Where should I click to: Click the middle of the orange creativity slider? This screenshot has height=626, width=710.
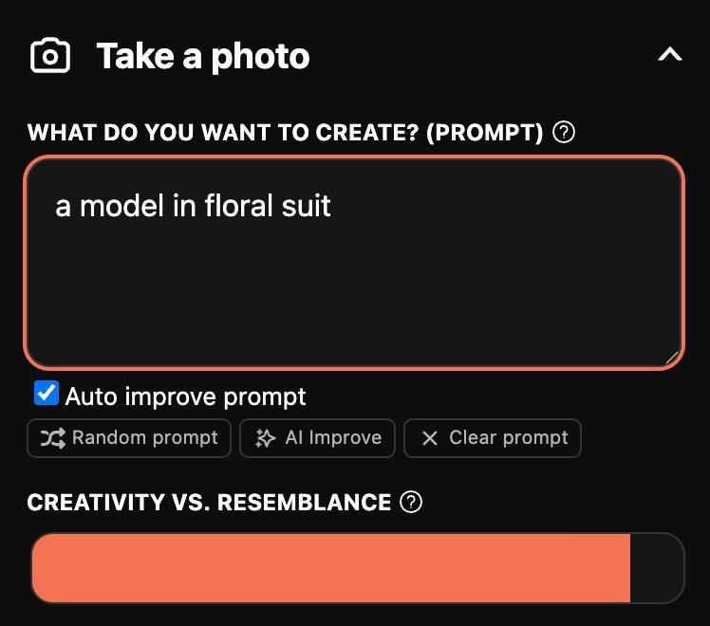pyautogui.click(x=330, y=567)
